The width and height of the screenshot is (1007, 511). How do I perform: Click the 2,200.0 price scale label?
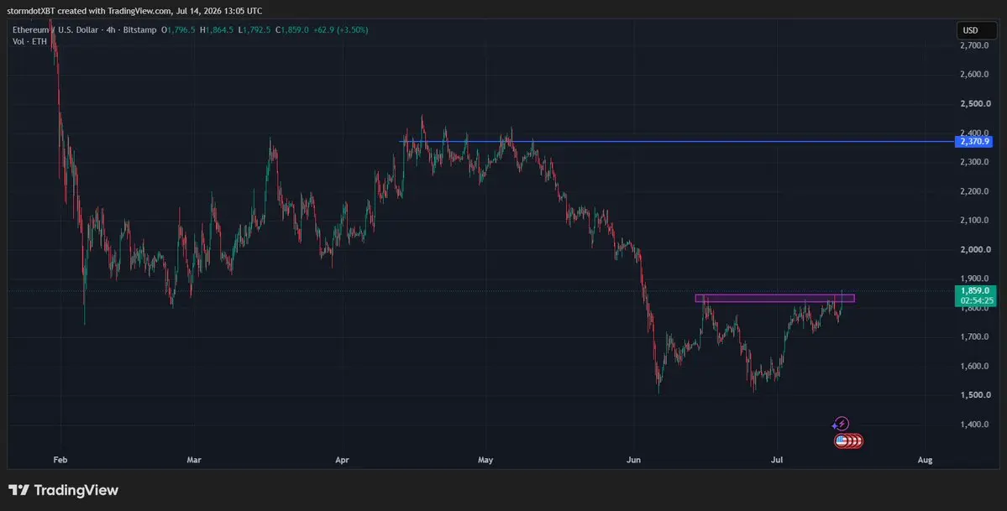pyautogui.click(x=974, y=191)
